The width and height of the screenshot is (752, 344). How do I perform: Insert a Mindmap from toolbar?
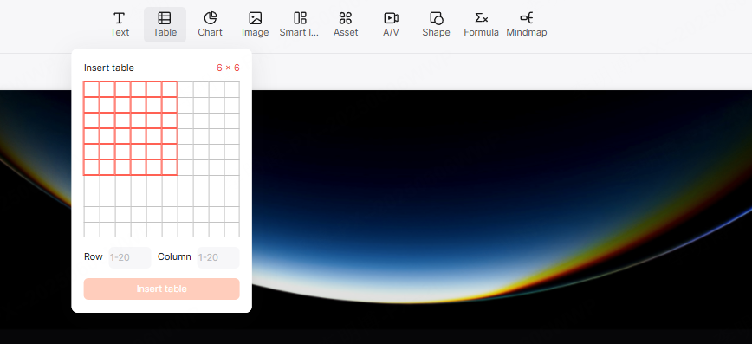pyautogui.click(x=527, y=24)
